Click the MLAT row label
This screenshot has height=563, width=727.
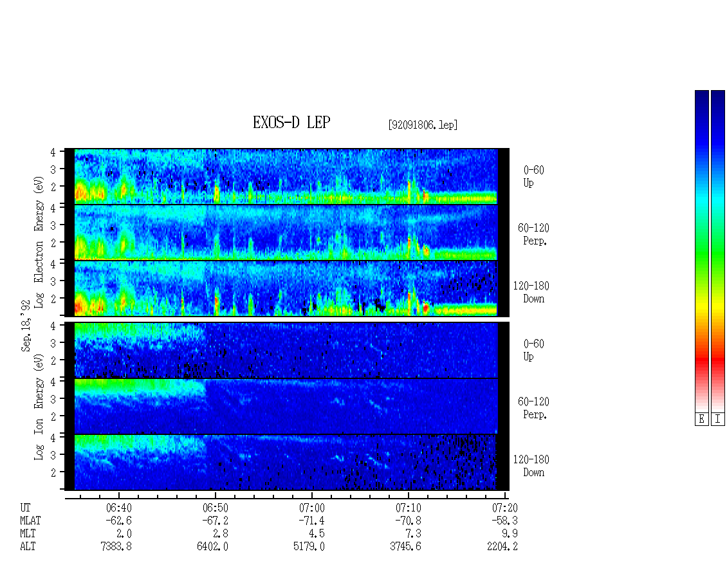point(30,521)
